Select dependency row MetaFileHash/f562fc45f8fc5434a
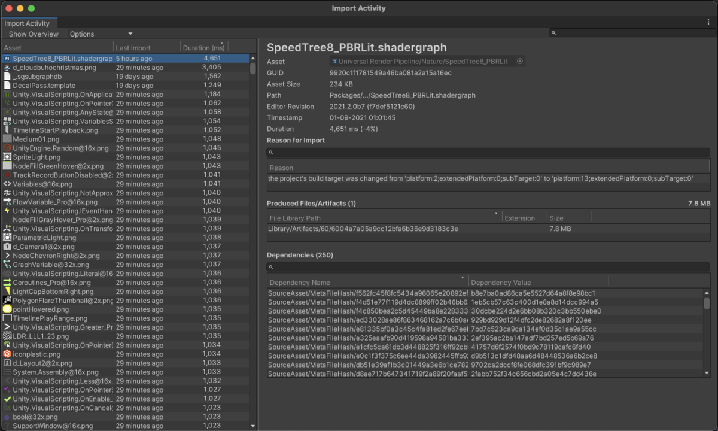The image size is (718, 431). 485,293
